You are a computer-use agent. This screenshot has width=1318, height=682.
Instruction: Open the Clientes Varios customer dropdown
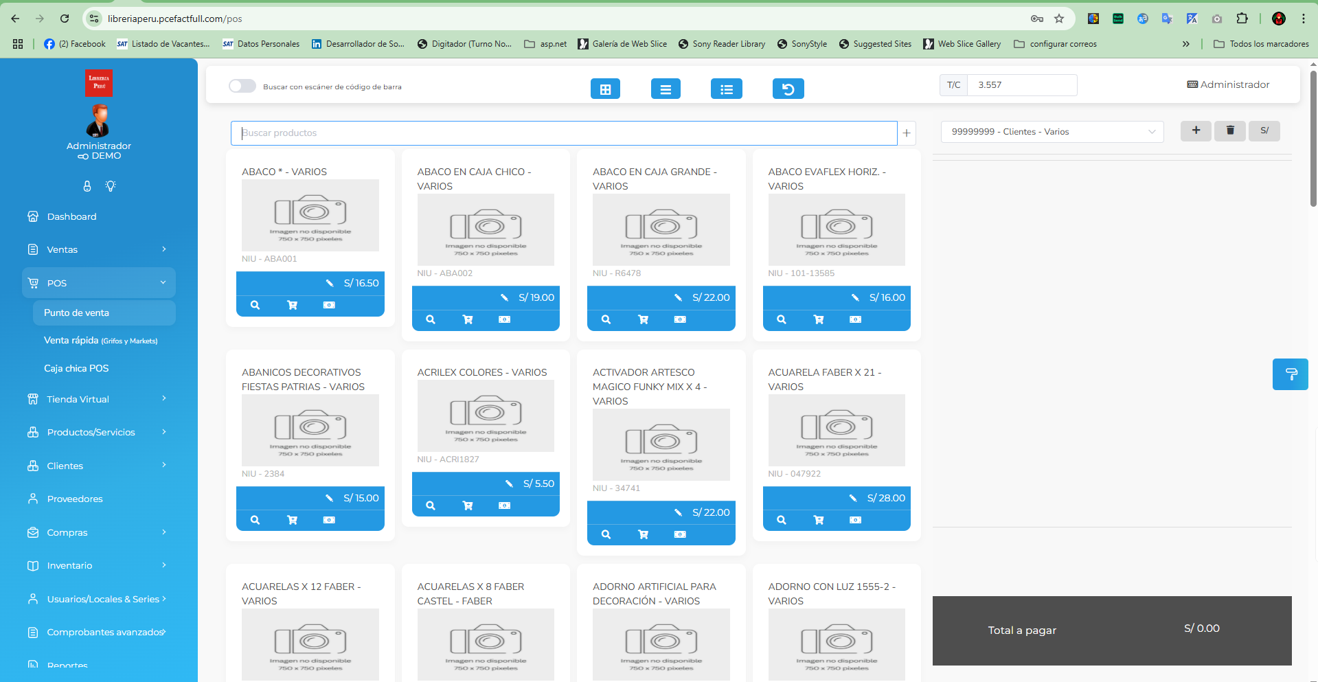1052,132
